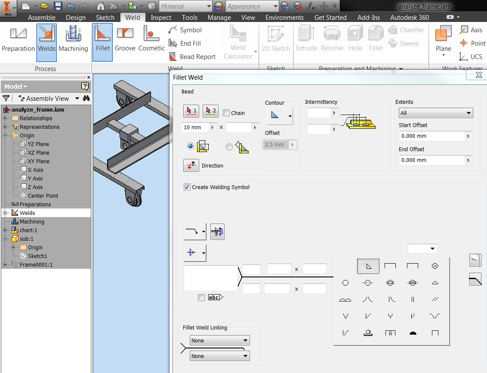Uncheck Create Welding Symbol
487x373 pixels.
[187, 187]
